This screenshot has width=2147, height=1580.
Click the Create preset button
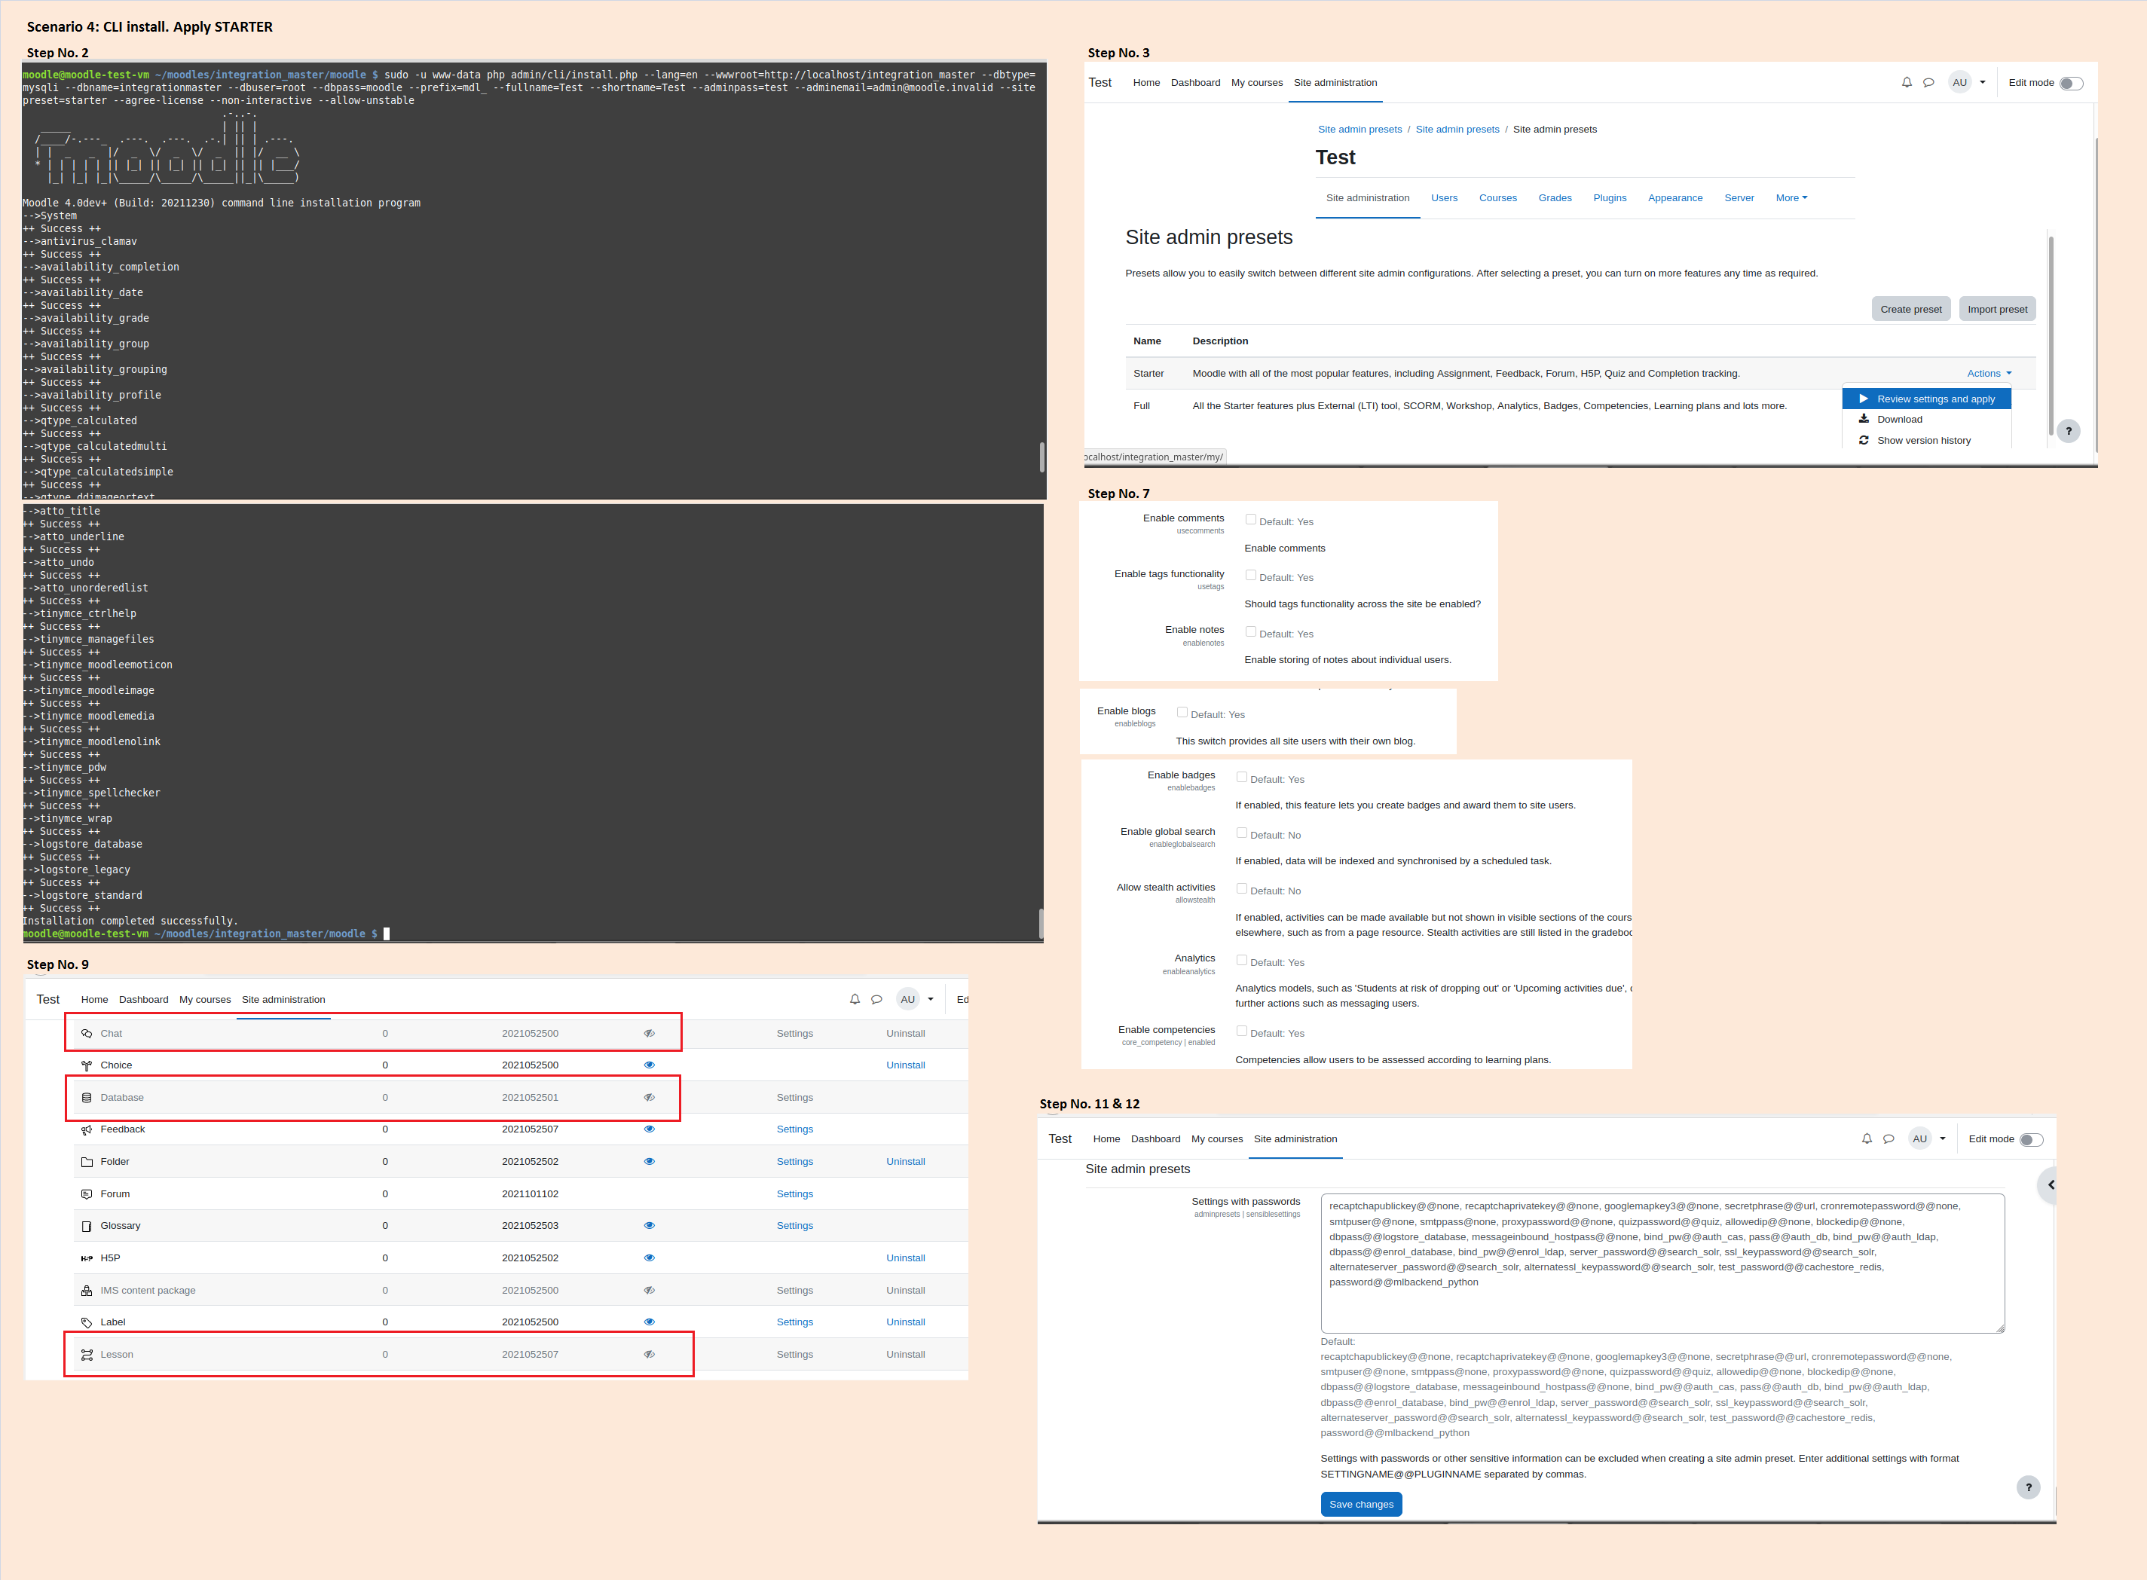(x=1911, y=309)
